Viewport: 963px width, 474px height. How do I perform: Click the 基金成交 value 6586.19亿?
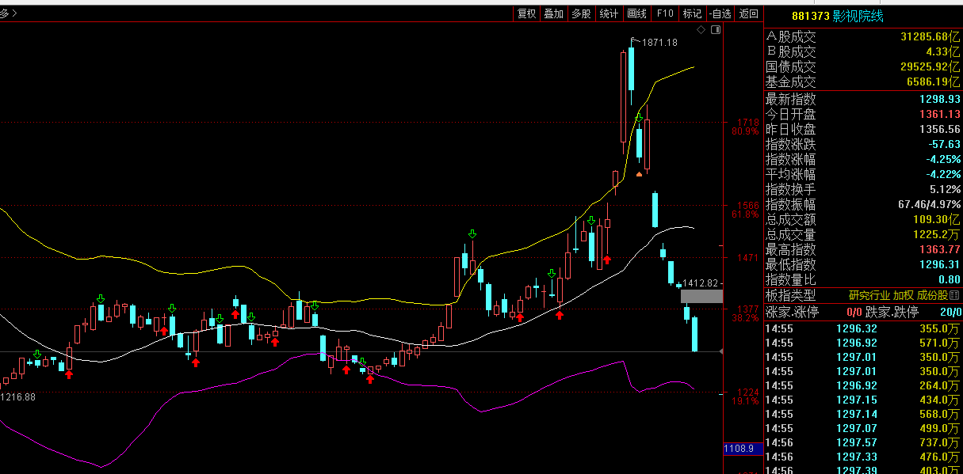[934, 82]
